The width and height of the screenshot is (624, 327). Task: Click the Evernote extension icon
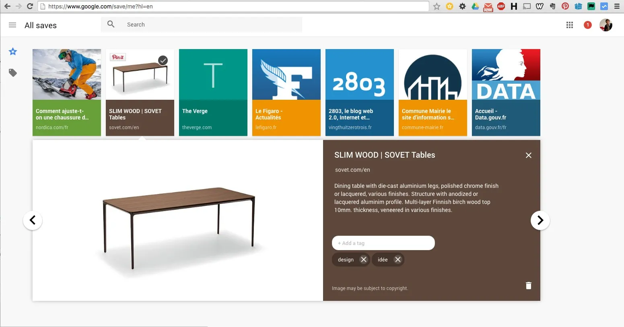pyautogui.click(x=552, y=6)
